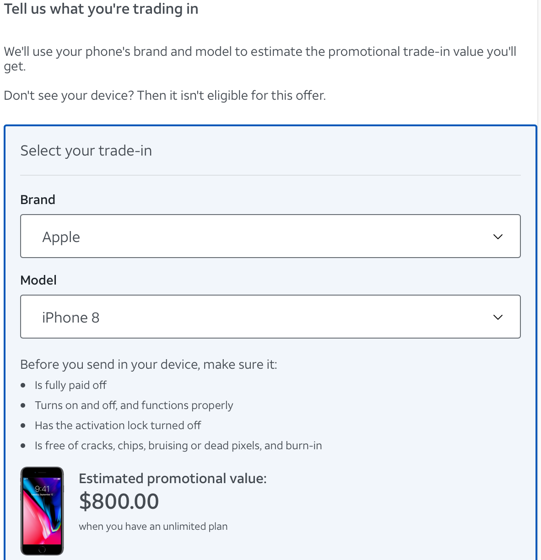
Task: Click the $800.00 promotional value amount
Action: pos(119,501)
